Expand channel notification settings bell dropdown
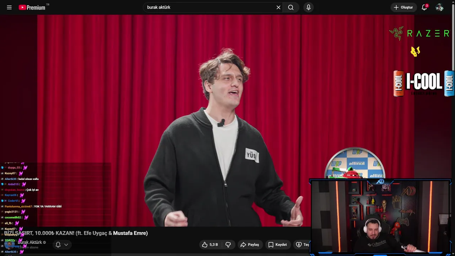This screenshot has width=455, height=256. click(x=62, y=245)
